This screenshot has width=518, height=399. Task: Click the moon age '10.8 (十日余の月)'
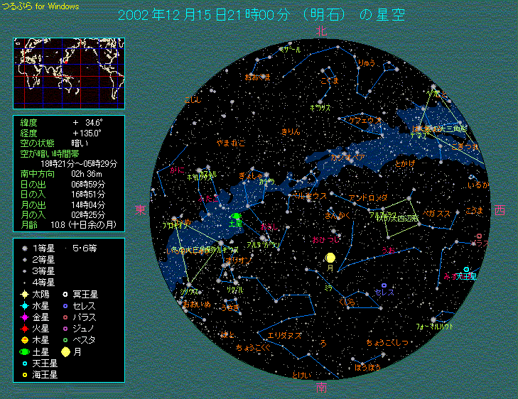tap(83, 225)
